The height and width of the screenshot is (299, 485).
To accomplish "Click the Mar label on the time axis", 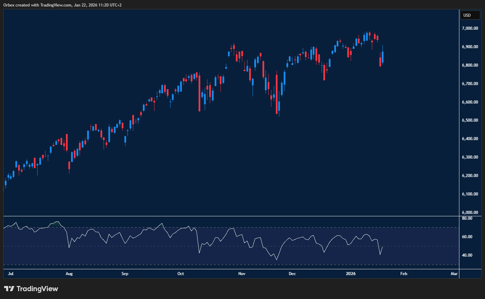I will tap(454, 274).
